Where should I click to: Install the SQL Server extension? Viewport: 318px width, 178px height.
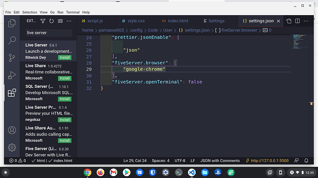pyautogui.click(x=65, y=99)
